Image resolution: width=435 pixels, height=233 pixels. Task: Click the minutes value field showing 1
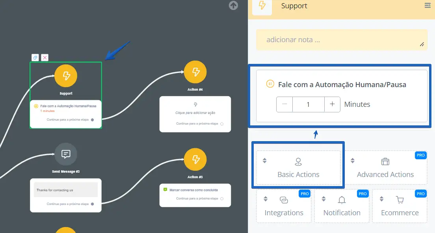click(308, 104)
